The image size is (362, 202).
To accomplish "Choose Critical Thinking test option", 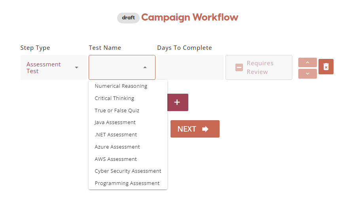I will (114, 98).
